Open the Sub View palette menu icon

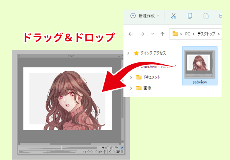(x=20, y=56)
